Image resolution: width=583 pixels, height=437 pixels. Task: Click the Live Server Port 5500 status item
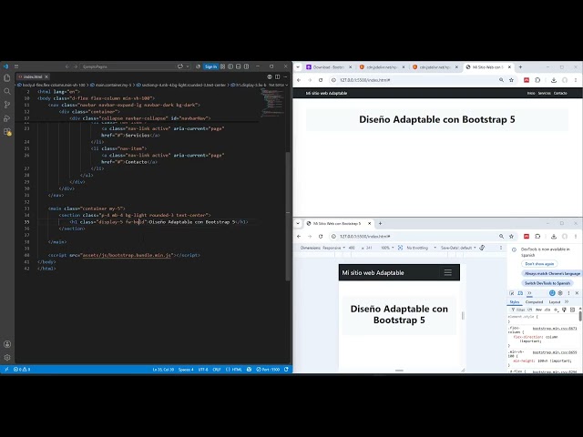pos(268,370)
